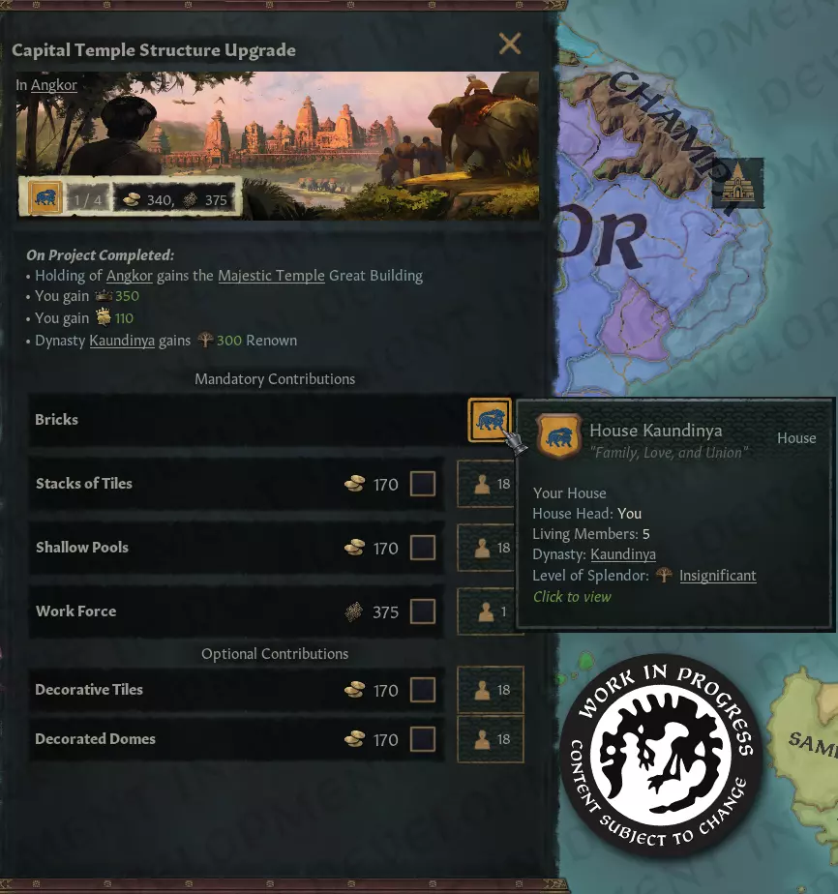Image resolution: width=838 pixels, height=894 pixels.
Task: Open contributor slot for Decorated Domes
Action: click(x=491, y=739)
